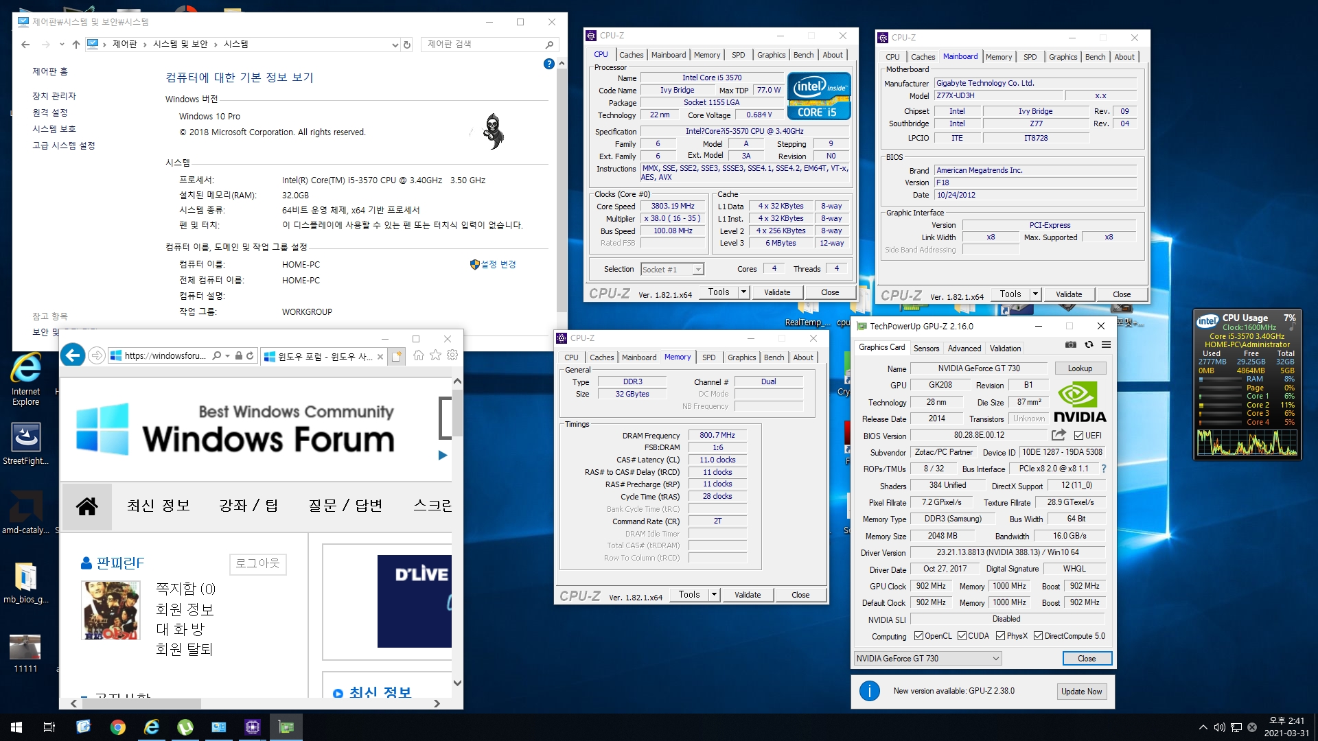Click Lookup button in GPU-Z
Image resolution: width=1318 pixels, height=741 pixels.
1080,368
